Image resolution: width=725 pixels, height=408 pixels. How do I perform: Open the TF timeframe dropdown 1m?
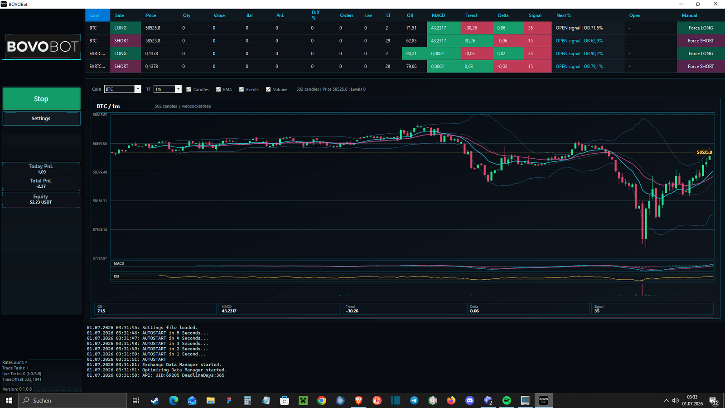pyautogui.click(x=168, y=89)
